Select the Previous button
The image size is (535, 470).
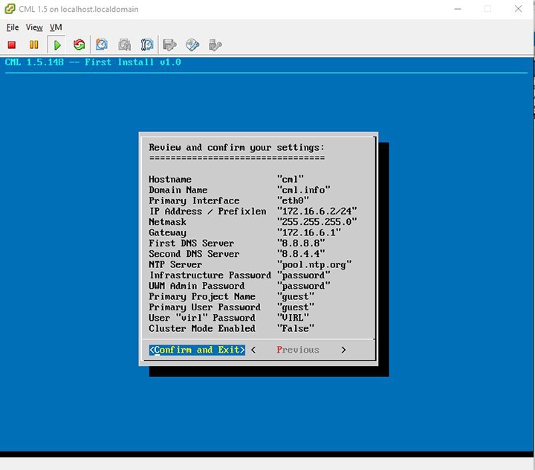pos(298,350)
